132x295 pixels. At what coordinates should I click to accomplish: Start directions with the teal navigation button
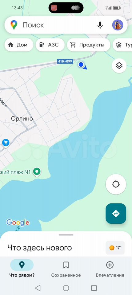116,214
